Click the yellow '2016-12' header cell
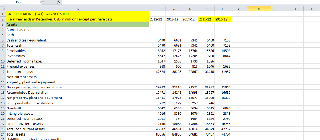Screen dimensions: 320x140 pos(222,19)
